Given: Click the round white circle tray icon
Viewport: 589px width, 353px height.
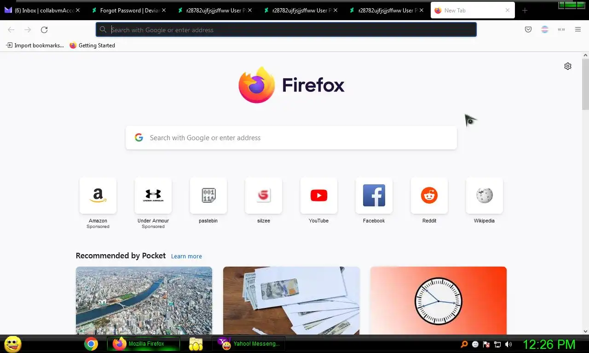Looking at the screenshot, I should coord(475,344).
